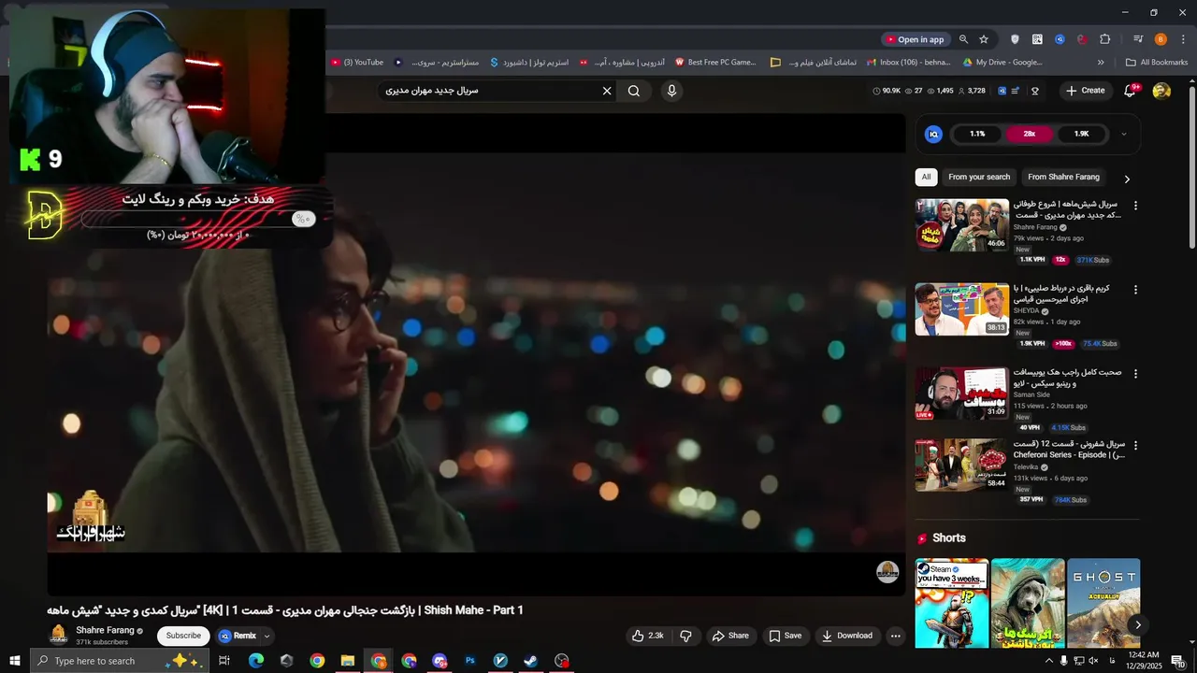The width and height of the screenshot is (1197, 673).
Task: Open options for the SHEYDA video
Action: (x=1136, y=290)
